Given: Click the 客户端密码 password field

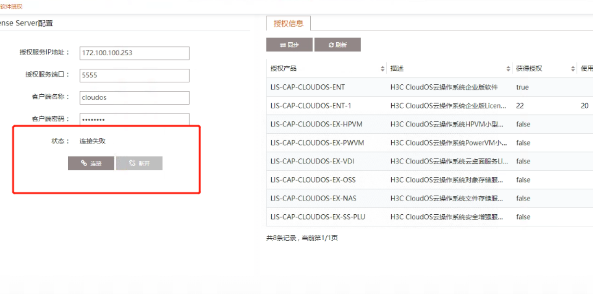Looking at the screenshot, I should point(134,119).
